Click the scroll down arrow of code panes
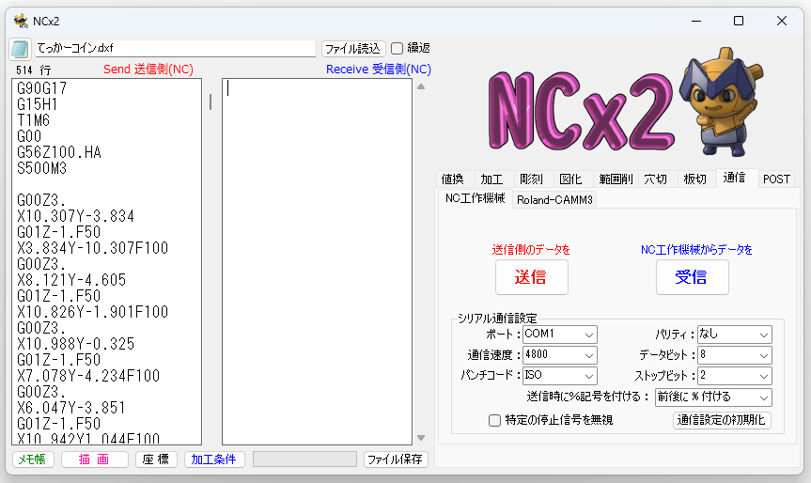Screen dimensions: 811x483 pyautogui.click(x=421, y=438)
